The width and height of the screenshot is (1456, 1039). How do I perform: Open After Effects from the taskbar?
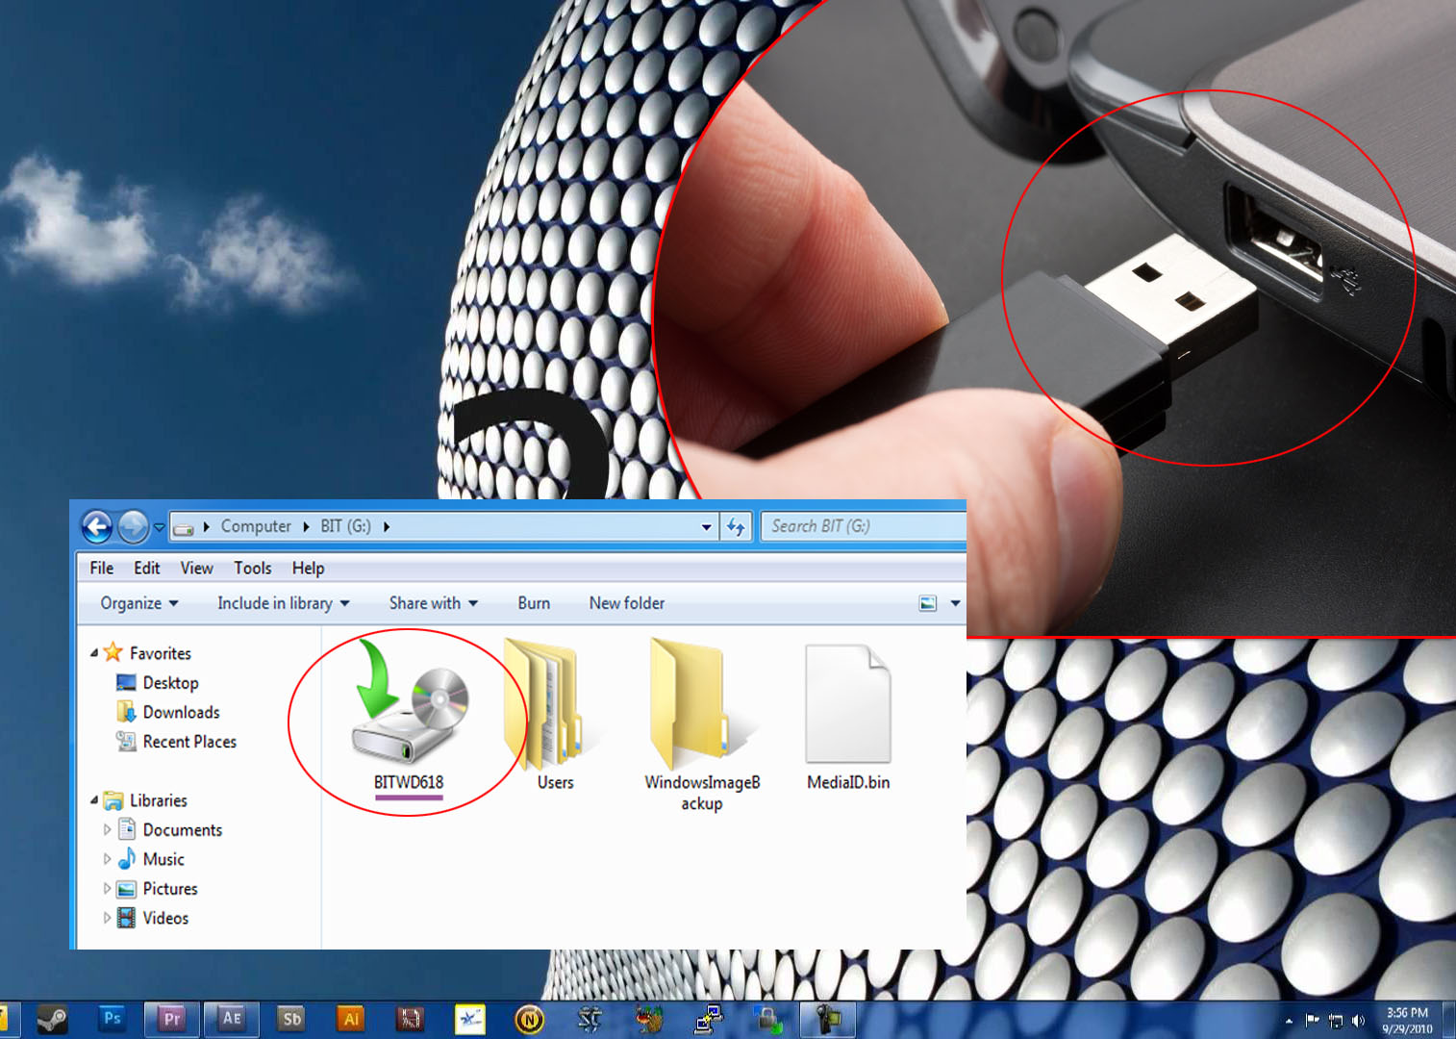[x=232, y=1019]
